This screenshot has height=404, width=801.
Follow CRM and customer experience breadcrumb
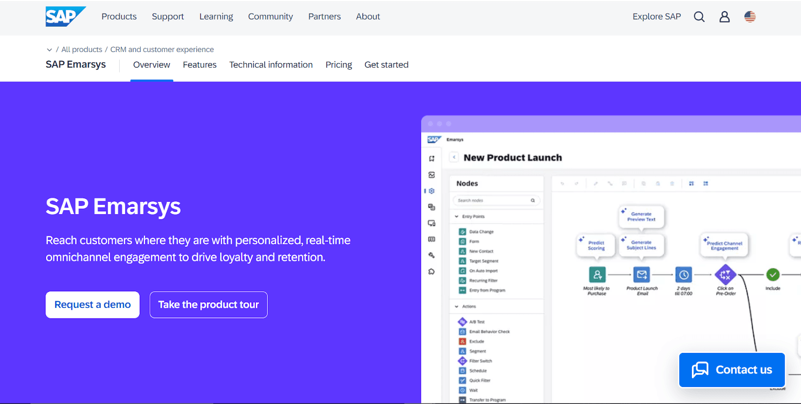[162, 50]
